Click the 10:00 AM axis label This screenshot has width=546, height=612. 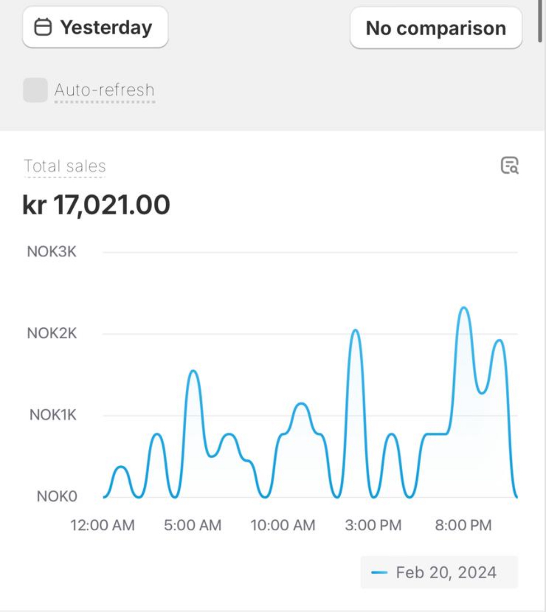283,525
